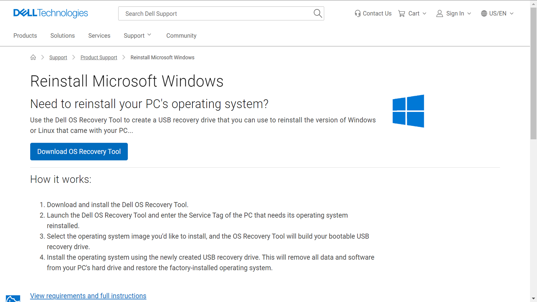Open the Community menu item
This screenshot has height=302, width=537.
point(181,35)
